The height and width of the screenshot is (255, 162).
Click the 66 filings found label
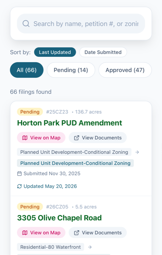pyautogui.click(x=31, y=92)
